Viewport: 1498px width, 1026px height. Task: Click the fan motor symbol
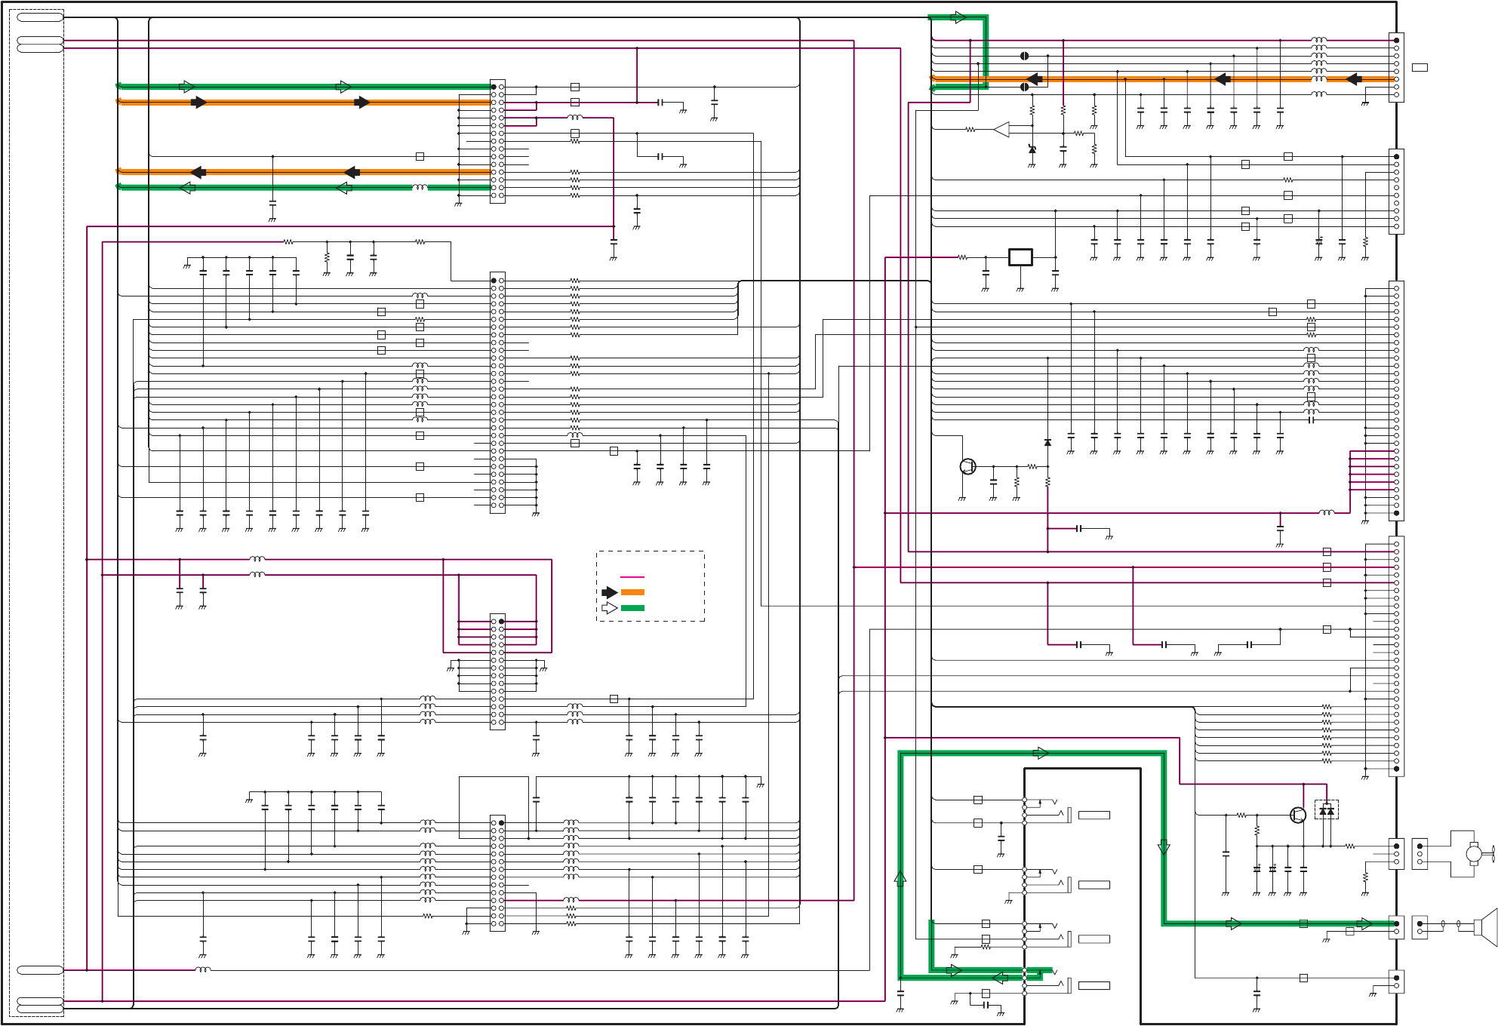[x=1474, y=854]
